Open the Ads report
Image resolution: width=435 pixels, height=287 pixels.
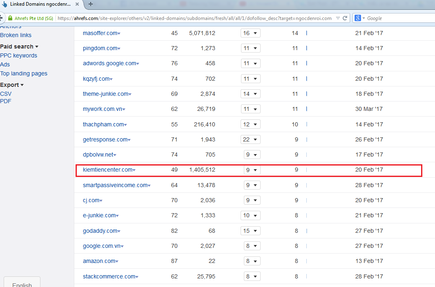[x=5, y=64]
